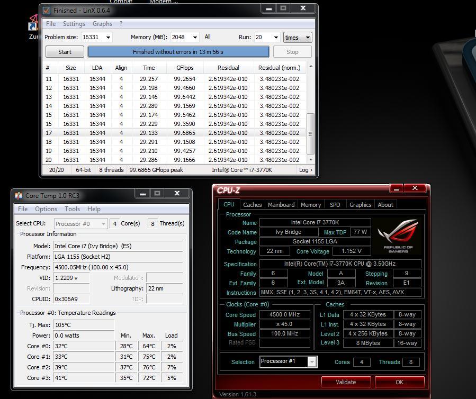This screenshot has height=399, width=476.
Task: Switch to Memory tab in CPU-Z
Action: pos(311,205)
